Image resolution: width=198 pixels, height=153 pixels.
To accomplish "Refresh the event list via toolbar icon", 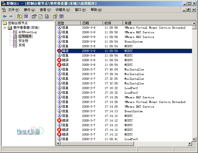I will 40,16.
